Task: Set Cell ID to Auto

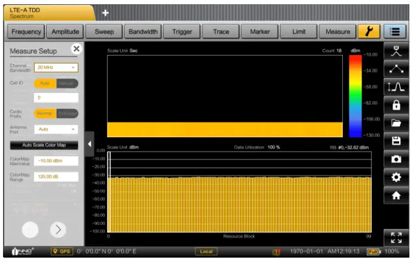Action: pos(45,83)
